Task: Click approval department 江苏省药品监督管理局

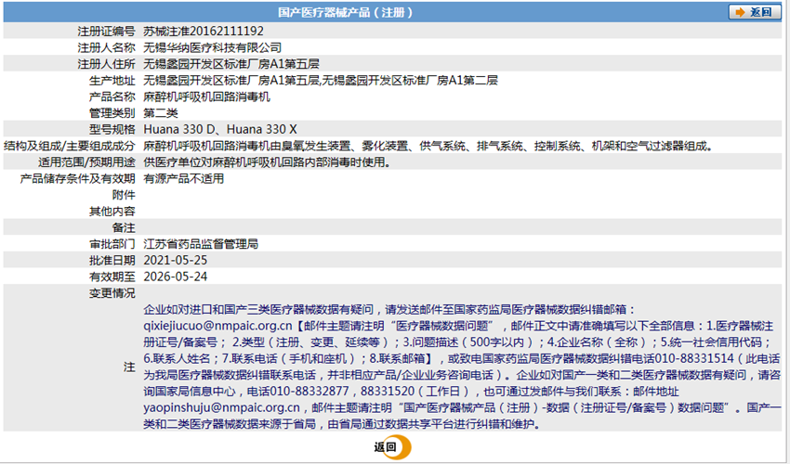Action: click(201, 244)
